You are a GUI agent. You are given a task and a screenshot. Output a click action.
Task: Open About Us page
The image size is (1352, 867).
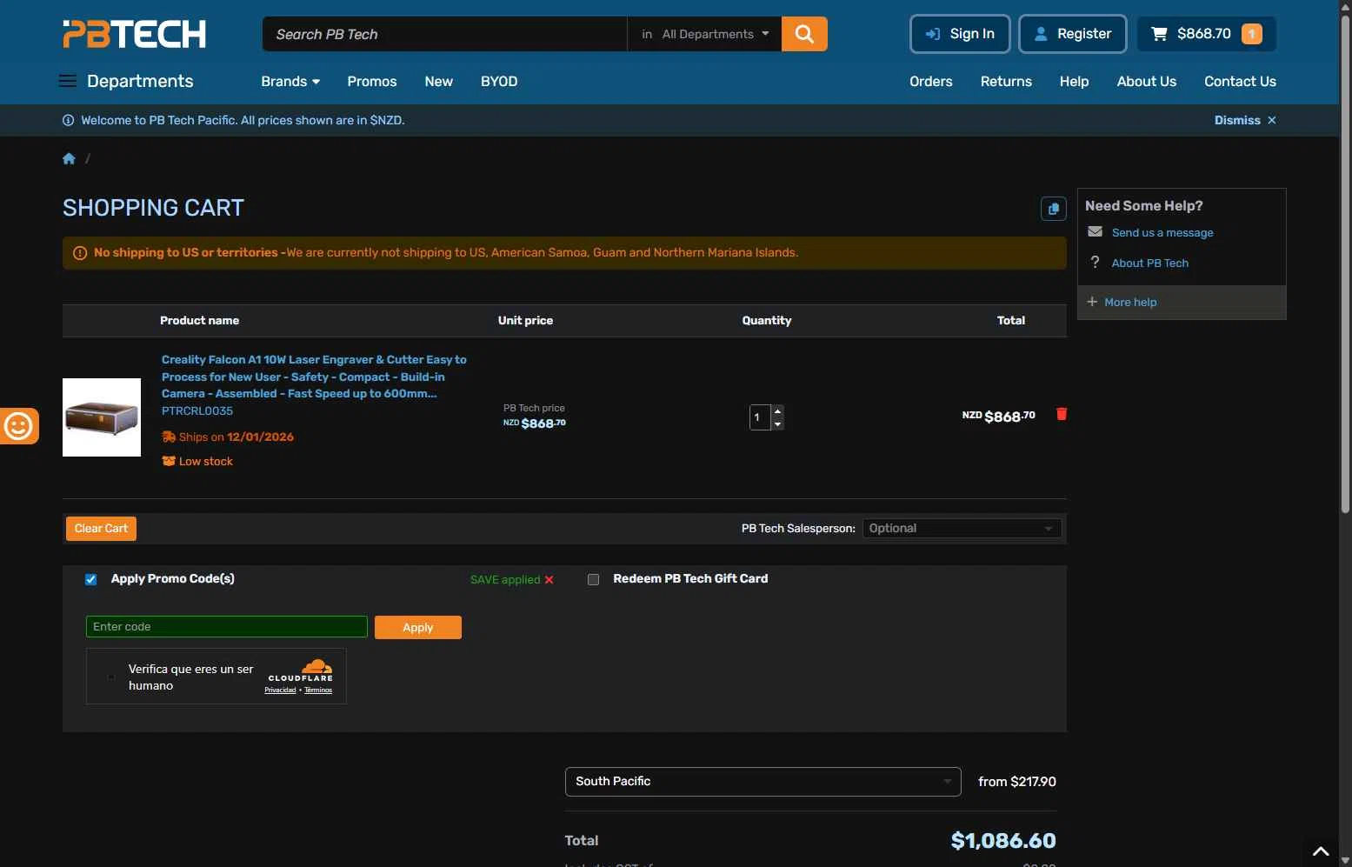tap(1146, 81)
